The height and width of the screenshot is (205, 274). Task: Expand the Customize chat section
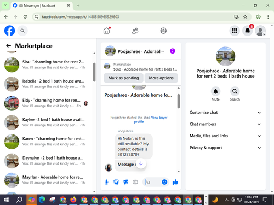[225, 113]
